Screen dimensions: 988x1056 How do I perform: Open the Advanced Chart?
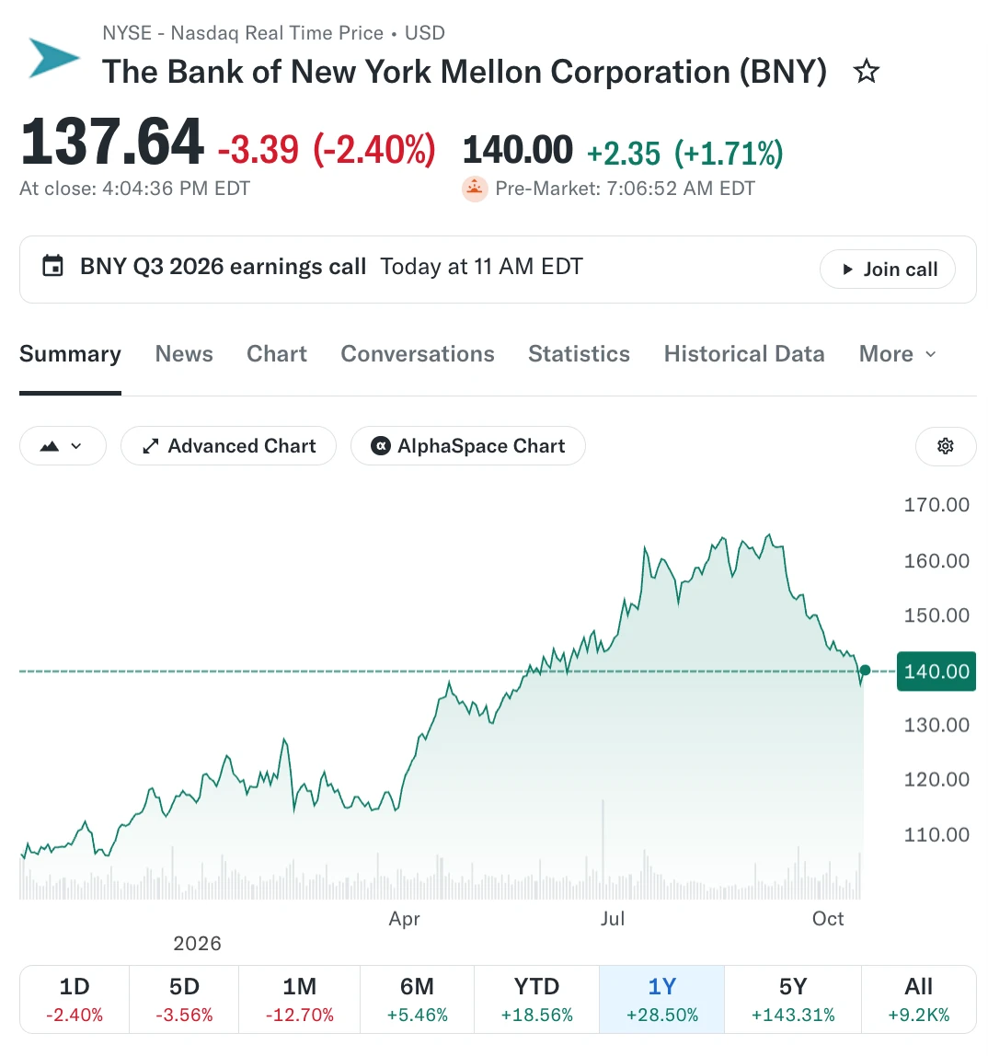tap(228, 446)
